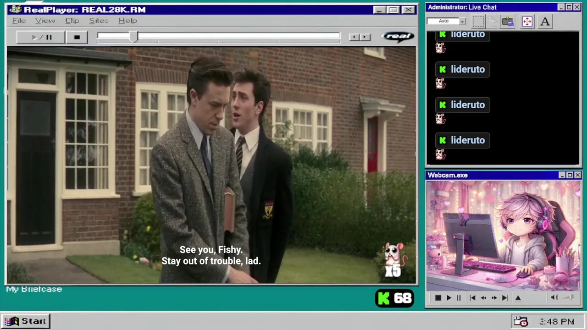Viewport: 587px width, 330px height.
Task: Open the Start menu
Action: pyautogui.click(x=25, y=321)
